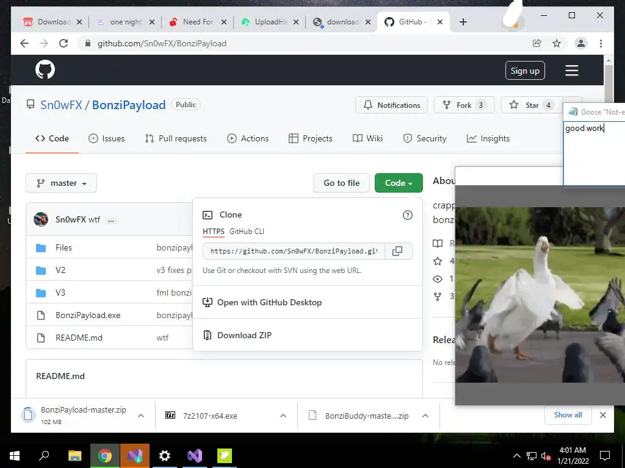
Task: Open the BonziPayload repository link
Action: click(129, 105)
